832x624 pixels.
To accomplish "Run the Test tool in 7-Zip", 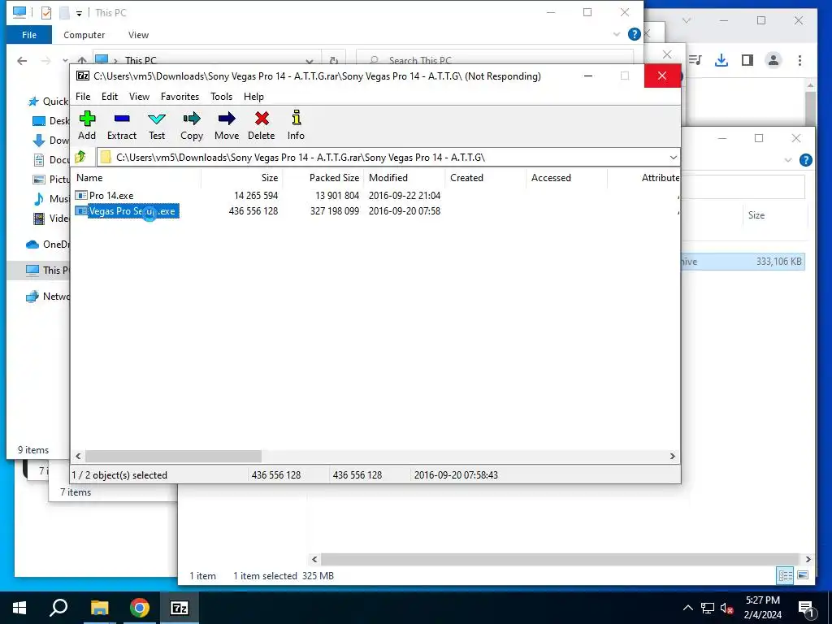I will [157, 125].
